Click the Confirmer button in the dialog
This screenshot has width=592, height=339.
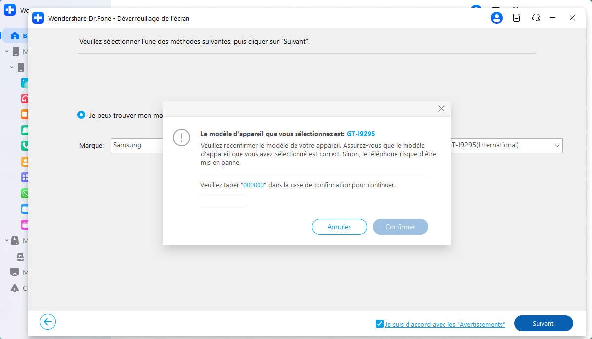click(400, 227)
